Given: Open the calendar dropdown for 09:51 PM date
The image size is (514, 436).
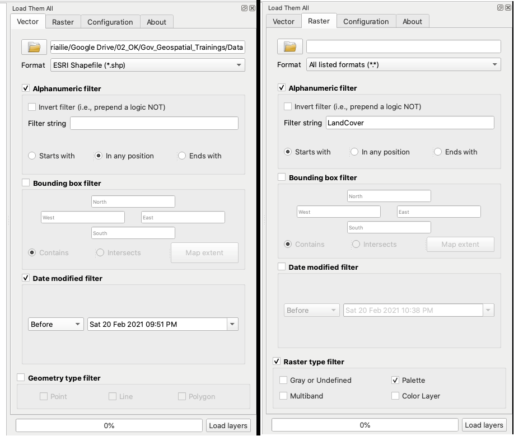Looking at the screenshot, I should [232, 324].
